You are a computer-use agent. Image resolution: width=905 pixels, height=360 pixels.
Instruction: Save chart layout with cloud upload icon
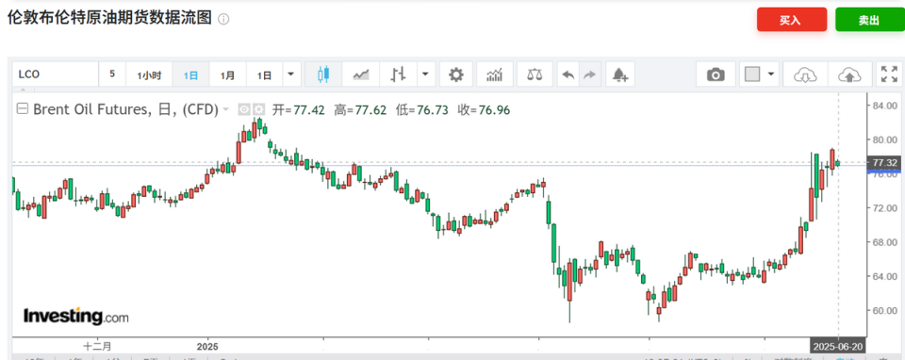(849, 74)
